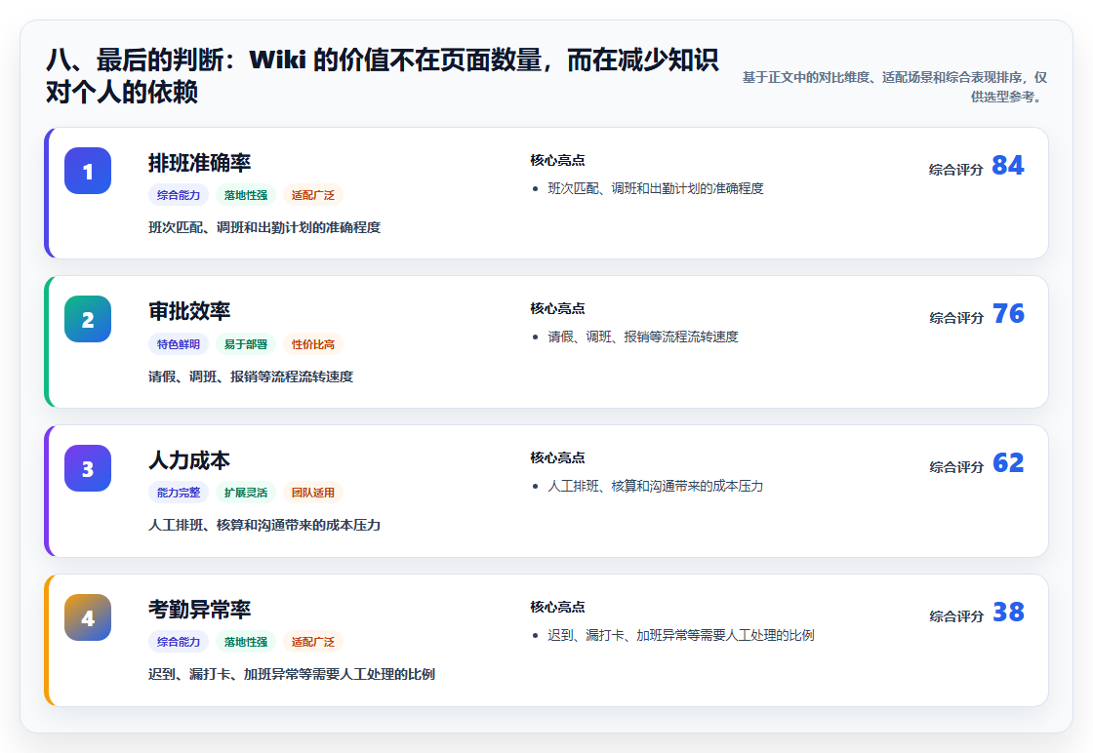Click the score value 62
1093x753 pixels.
tap(1008, 462)
